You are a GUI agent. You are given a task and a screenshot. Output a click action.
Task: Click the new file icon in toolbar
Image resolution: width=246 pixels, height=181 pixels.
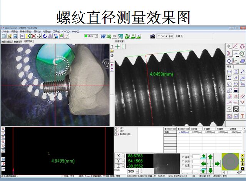4,36
